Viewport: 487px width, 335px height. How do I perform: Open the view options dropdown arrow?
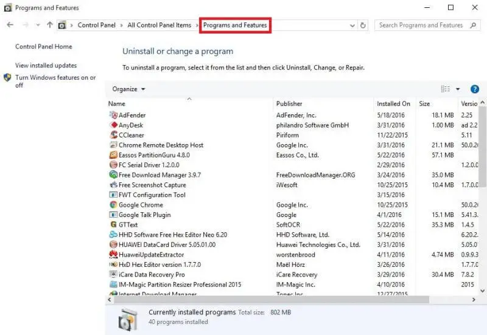pyautogui.click(x=458, y=89)
